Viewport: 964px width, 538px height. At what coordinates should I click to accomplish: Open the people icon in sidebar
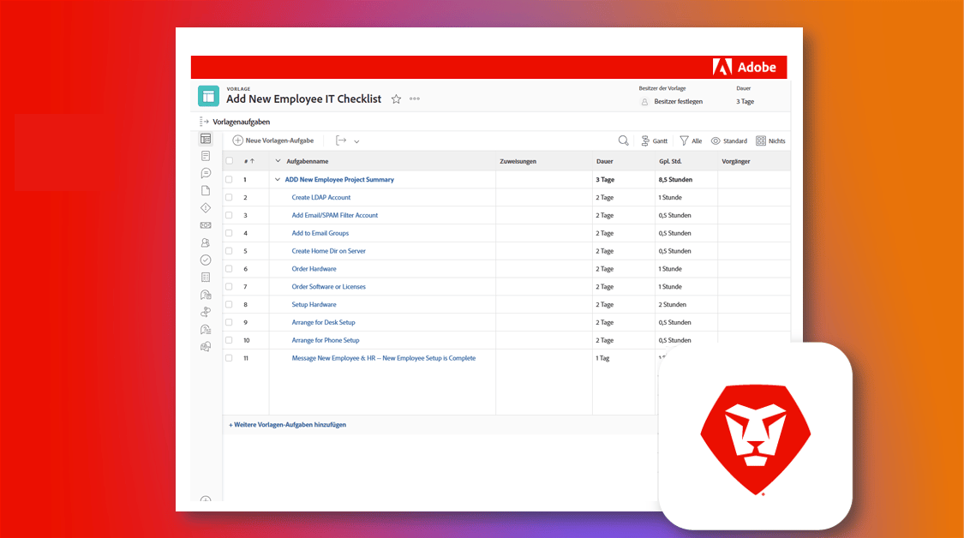[x=206, y=242]
